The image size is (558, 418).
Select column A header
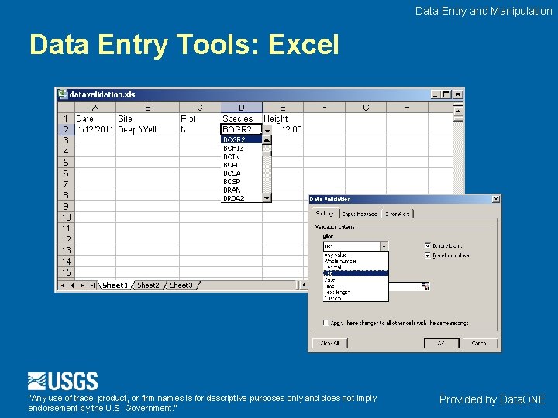pos(95,108)
